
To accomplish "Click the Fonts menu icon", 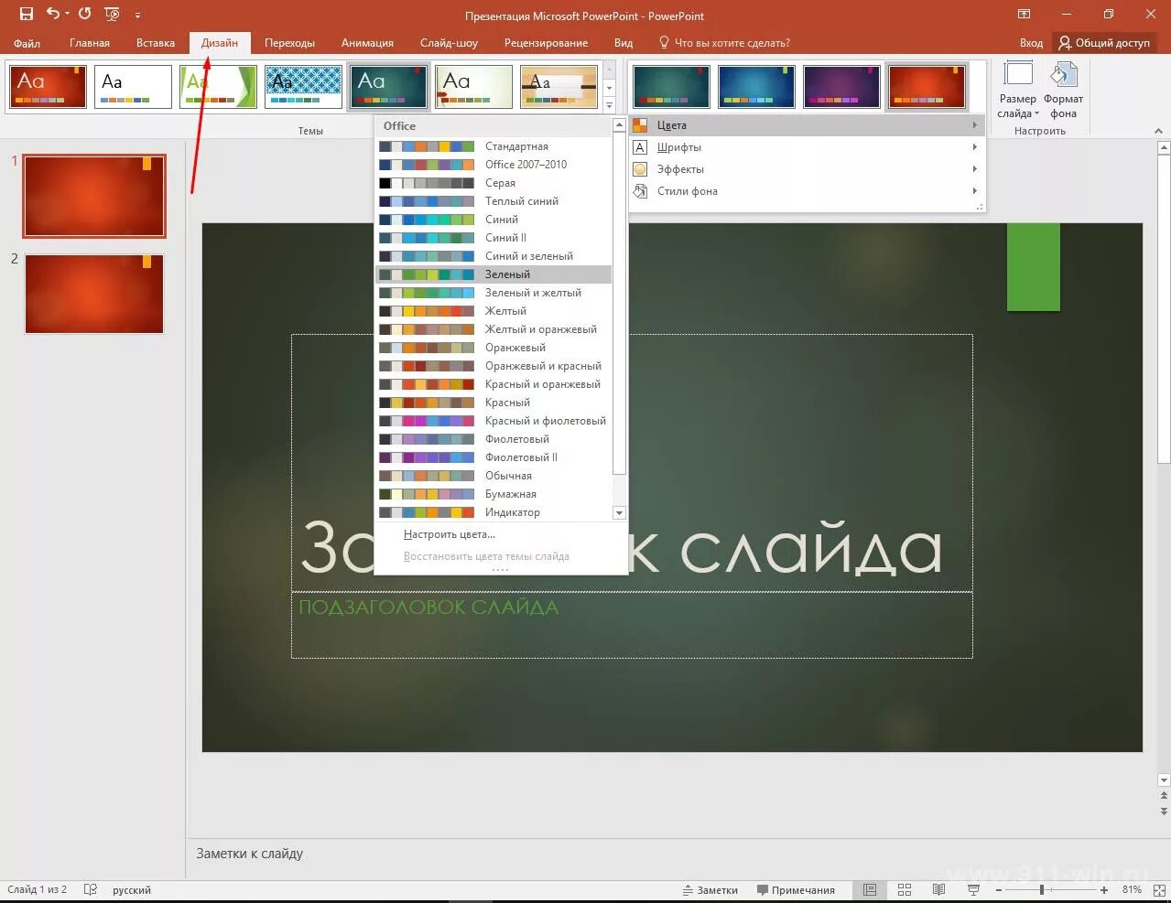I will 640,147.
